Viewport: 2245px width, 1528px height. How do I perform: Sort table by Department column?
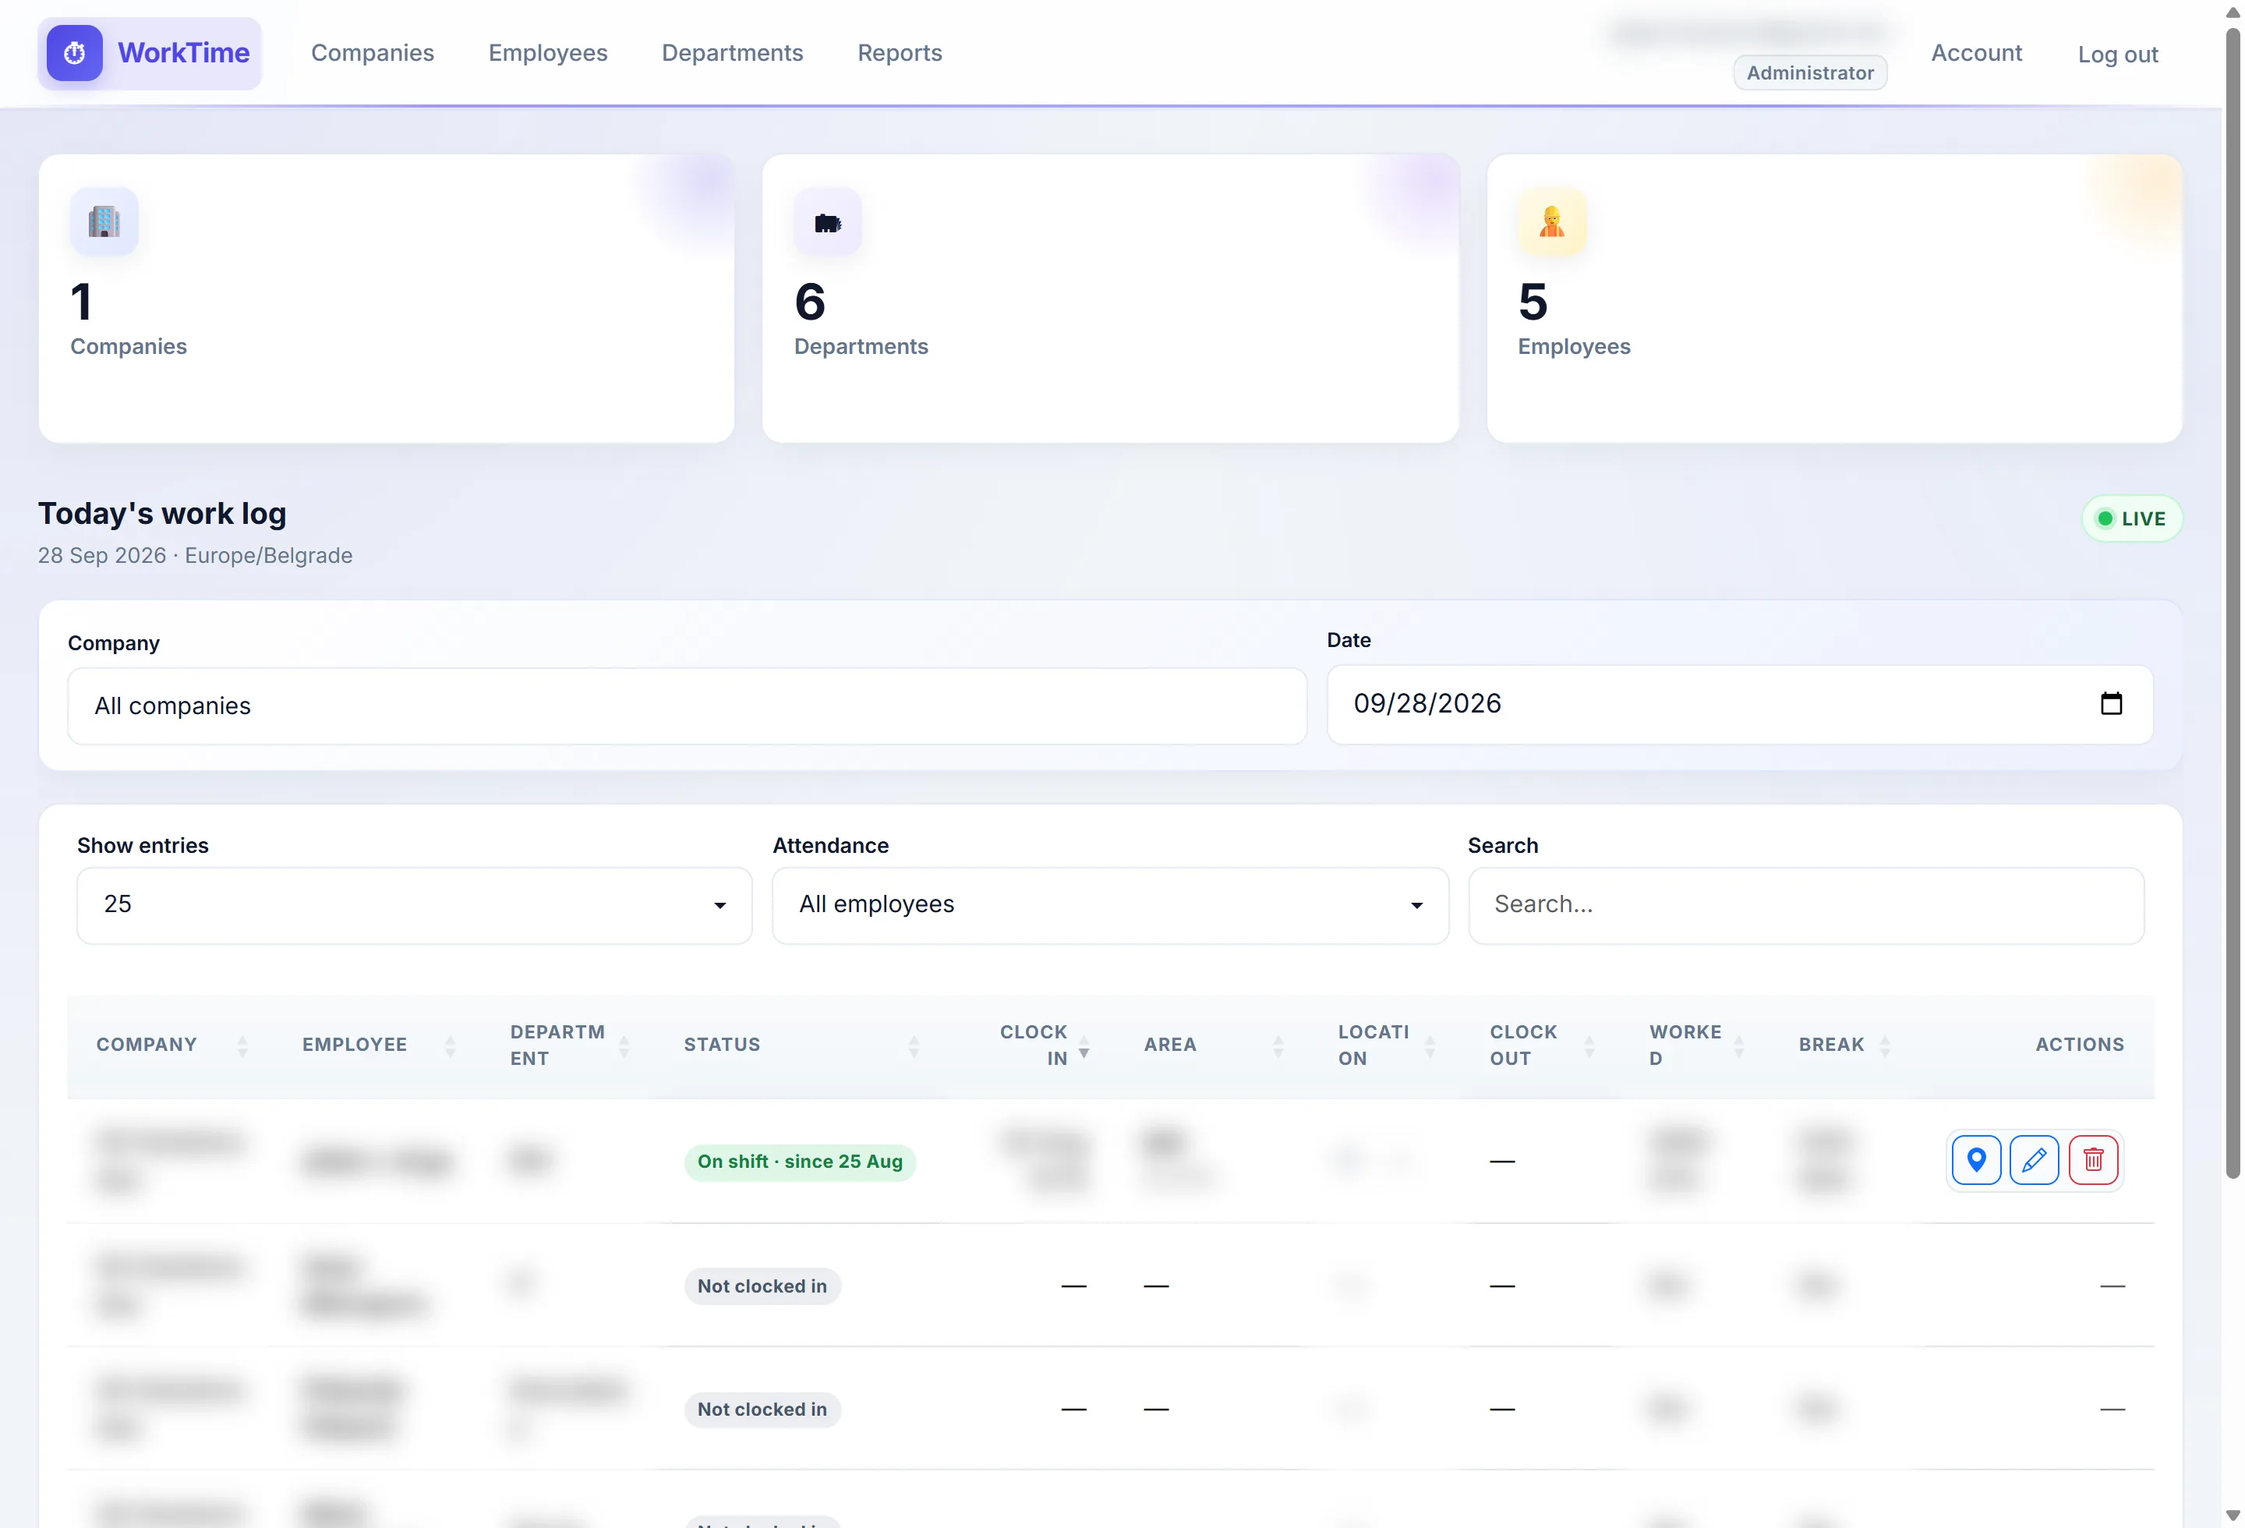624,1045
